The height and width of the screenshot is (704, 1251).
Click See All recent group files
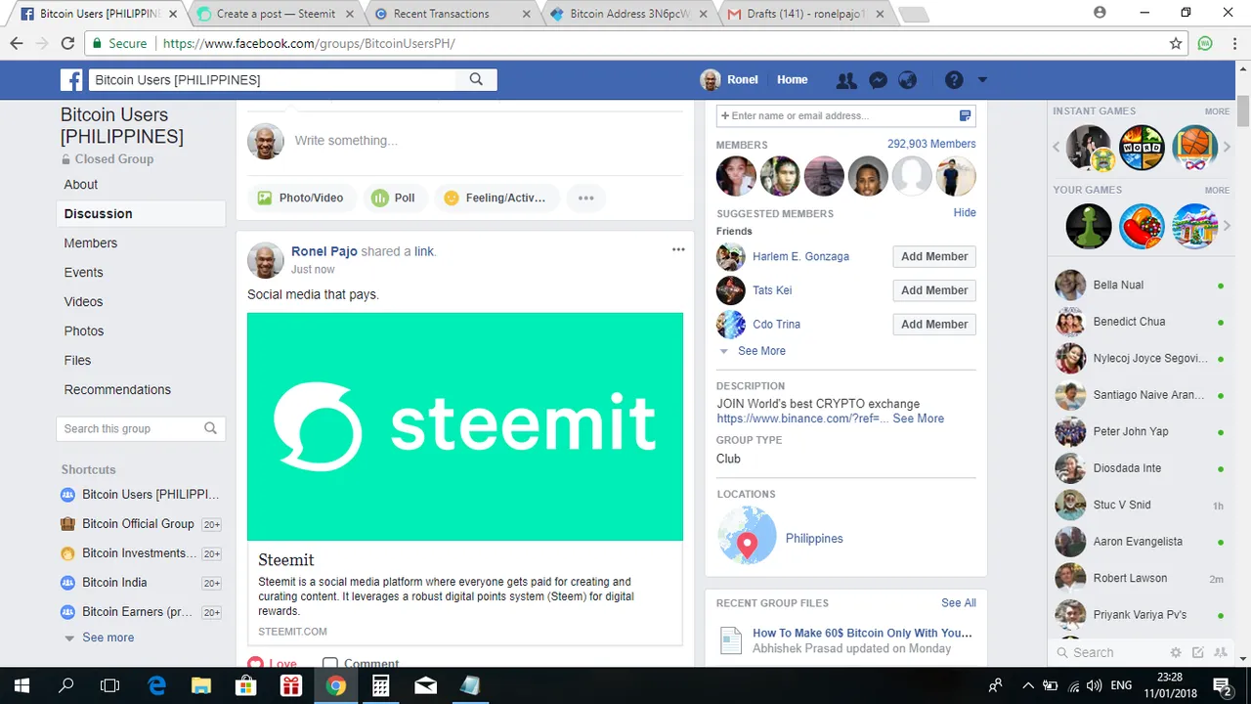pyautogui.click(x=959, y=602)
